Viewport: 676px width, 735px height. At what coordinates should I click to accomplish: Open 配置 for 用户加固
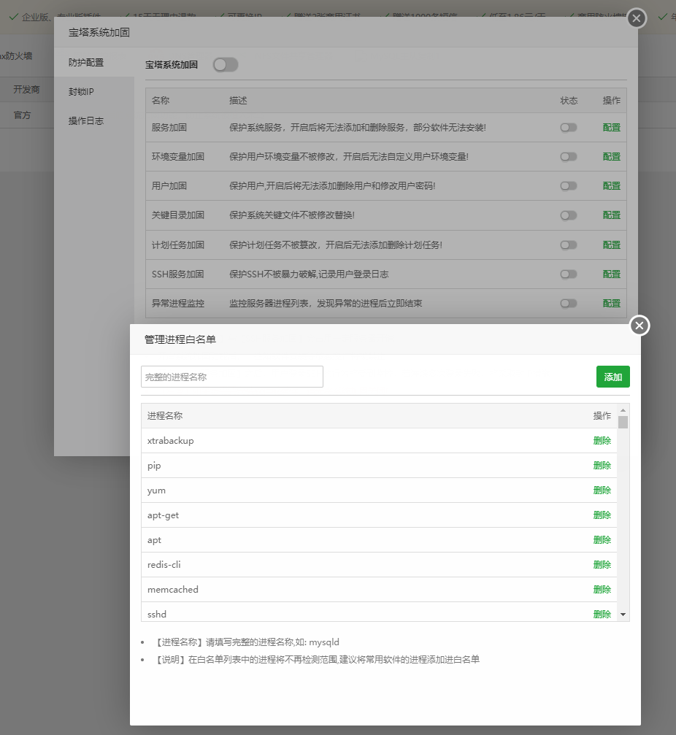coord(611,186)
